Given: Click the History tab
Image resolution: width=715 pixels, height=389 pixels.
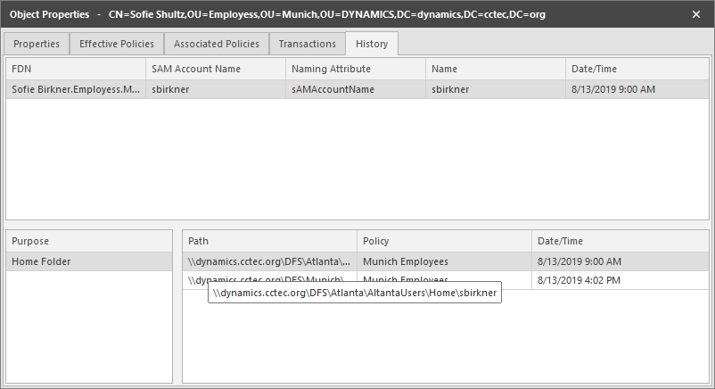Looking at the screenshot, I should click(373, 44).
